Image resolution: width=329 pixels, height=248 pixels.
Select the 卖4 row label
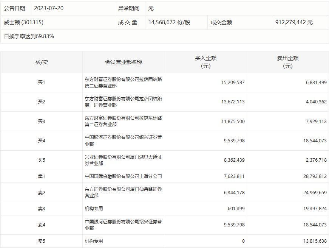tap(42, 225)
